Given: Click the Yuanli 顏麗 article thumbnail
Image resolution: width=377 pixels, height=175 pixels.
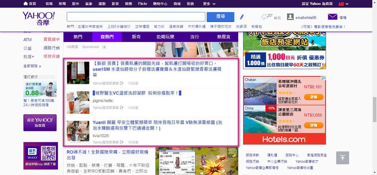Looking at the screenshot, I should (78, 132).
